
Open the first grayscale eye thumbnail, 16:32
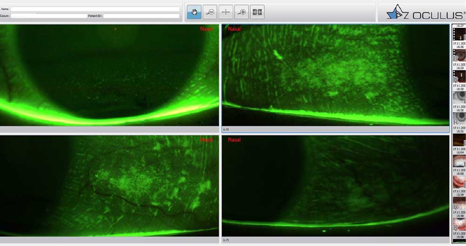point(459,97)
